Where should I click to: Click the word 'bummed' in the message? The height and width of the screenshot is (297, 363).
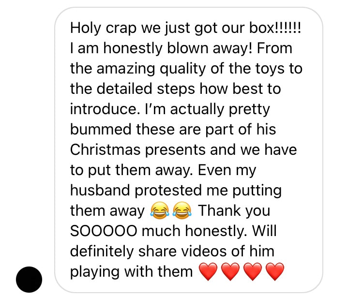tap(101, 129)
